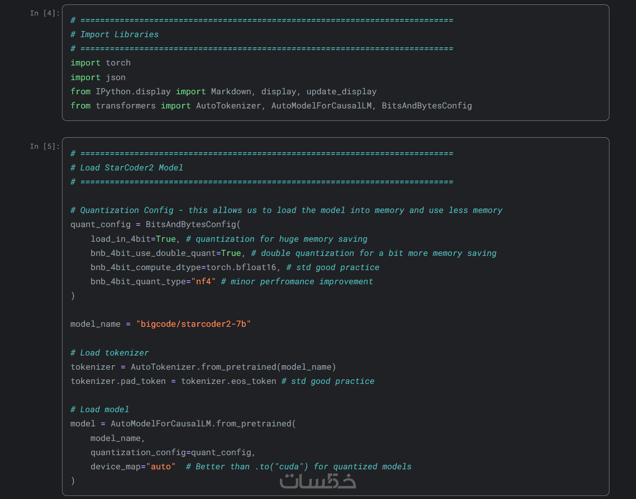Click the "# Quantization Config" comment line
Viewport: 636px width, 499px height.
coord(286,210)
